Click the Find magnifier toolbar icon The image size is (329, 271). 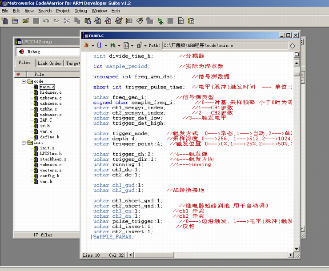coord(98,20)
